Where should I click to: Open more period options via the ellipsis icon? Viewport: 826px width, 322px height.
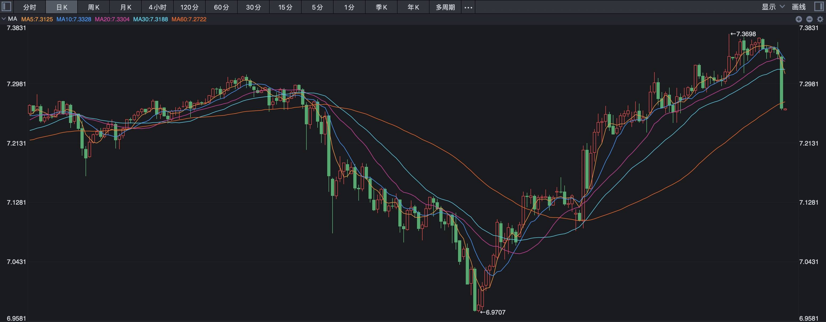[x=468, y=7]
